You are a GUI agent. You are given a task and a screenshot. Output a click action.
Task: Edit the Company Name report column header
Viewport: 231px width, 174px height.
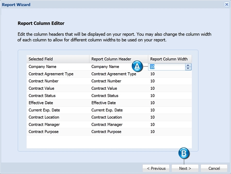pos(118,67)
